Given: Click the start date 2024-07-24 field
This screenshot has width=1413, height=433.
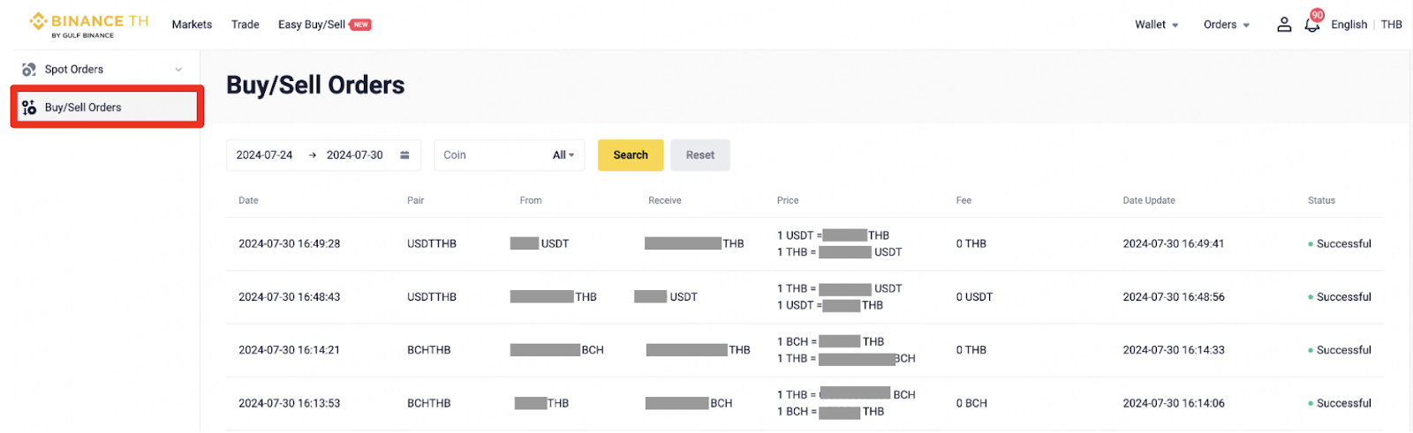Looking at the screenshot, I should [264, 155].
